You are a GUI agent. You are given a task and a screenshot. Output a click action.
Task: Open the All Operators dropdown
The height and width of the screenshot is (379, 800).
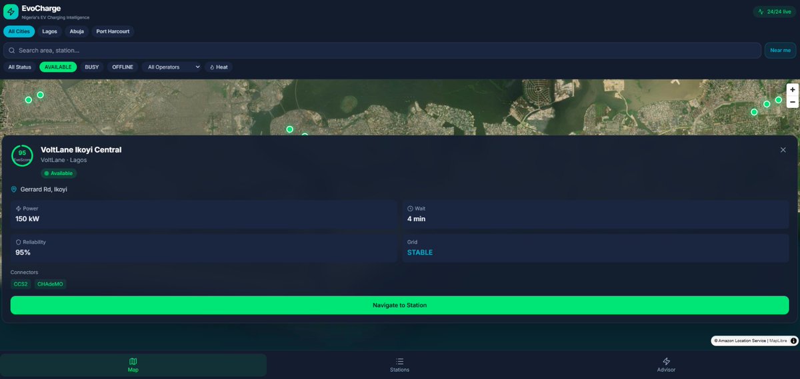pyautogui.click(x=171, y=67)
